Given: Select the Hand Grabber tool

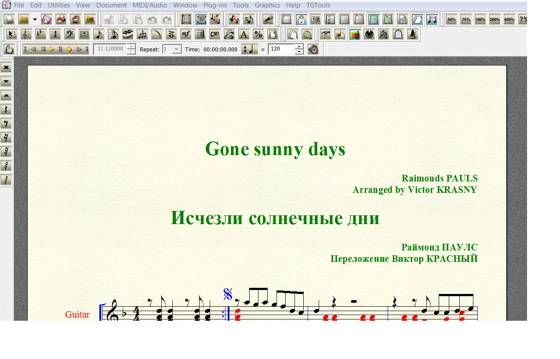Looking at the screenshot, I should tap(293, 34).
